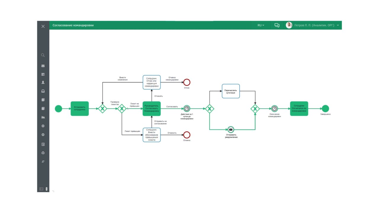
Task: Click the Отмена командировки flow label
Action: pos(172,79)
